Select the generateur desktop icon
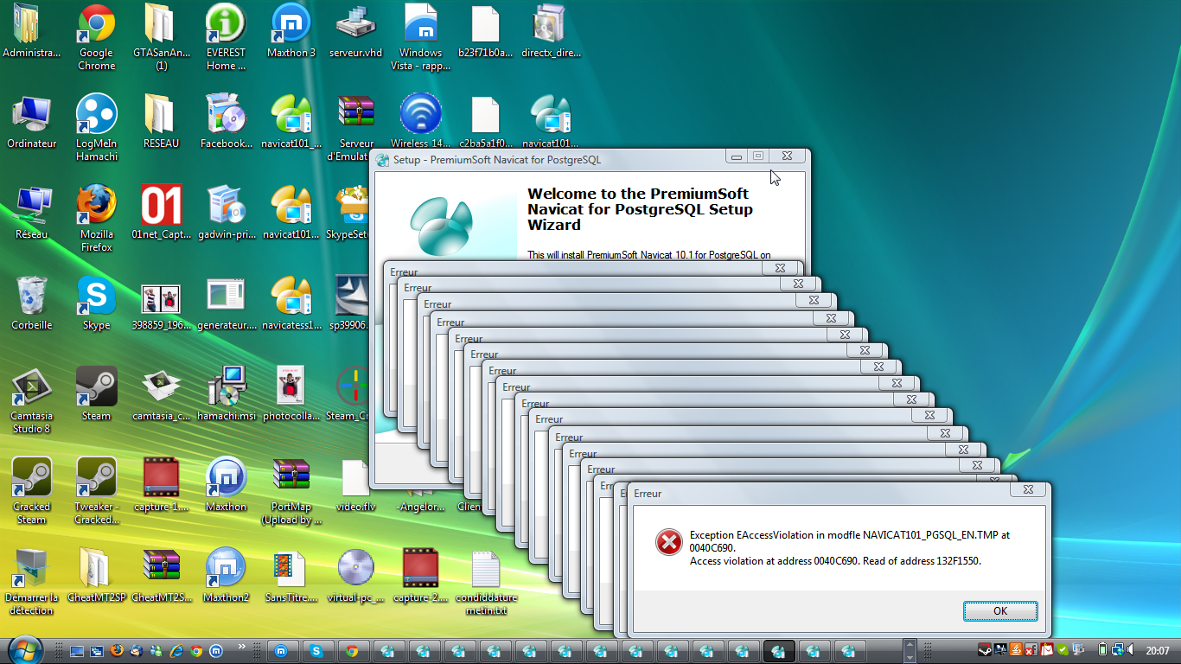The width and height of the screenshot is (1181, 664). pos(226,303)
